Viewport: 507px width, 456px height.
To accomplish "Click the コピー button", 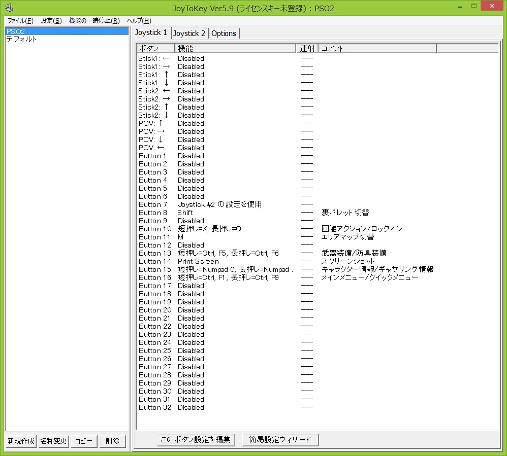I will coord(84,441).
